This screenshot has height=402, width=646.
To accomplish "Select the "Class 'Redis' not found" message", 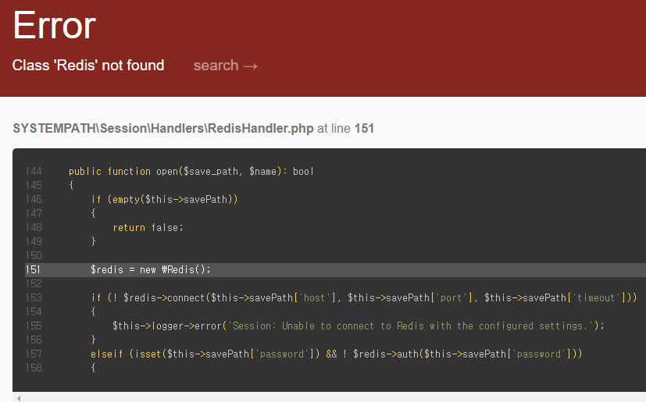I will point(88,65).
